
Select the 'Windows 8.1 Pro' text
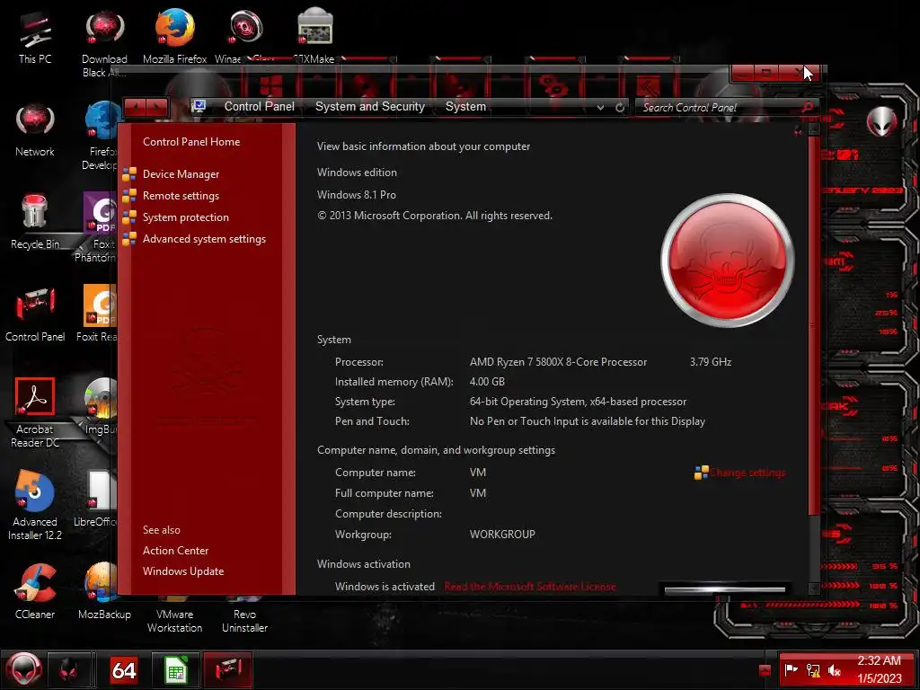click(356, 195)
